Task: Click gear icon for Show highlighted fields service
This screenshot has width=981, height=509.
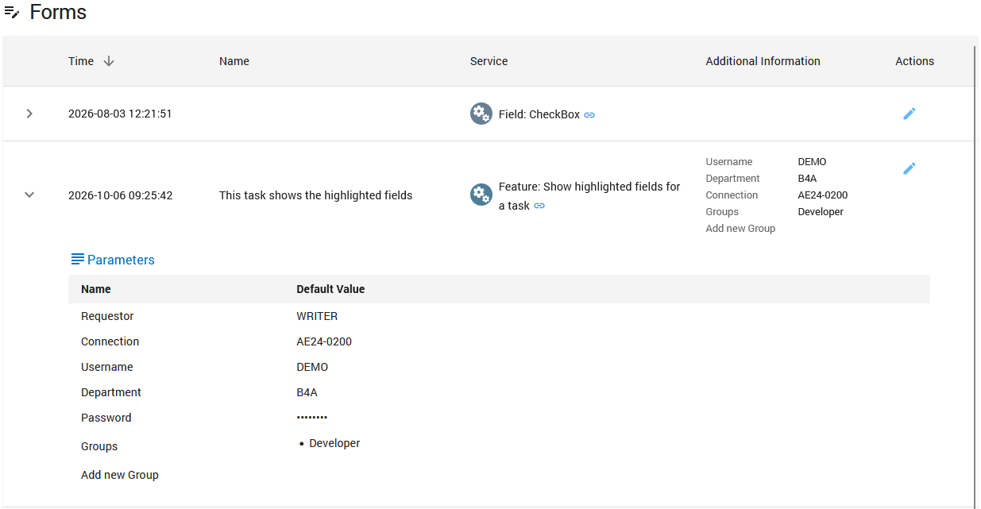Action: (481, 195)
